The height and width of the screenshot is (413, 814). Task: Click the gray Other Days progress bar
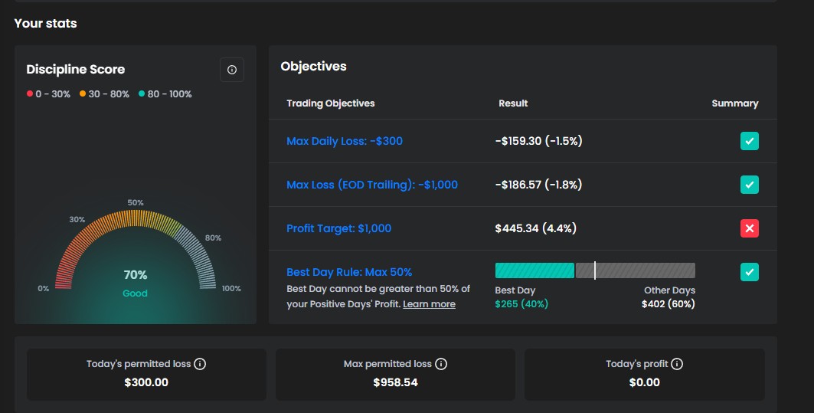636,270
